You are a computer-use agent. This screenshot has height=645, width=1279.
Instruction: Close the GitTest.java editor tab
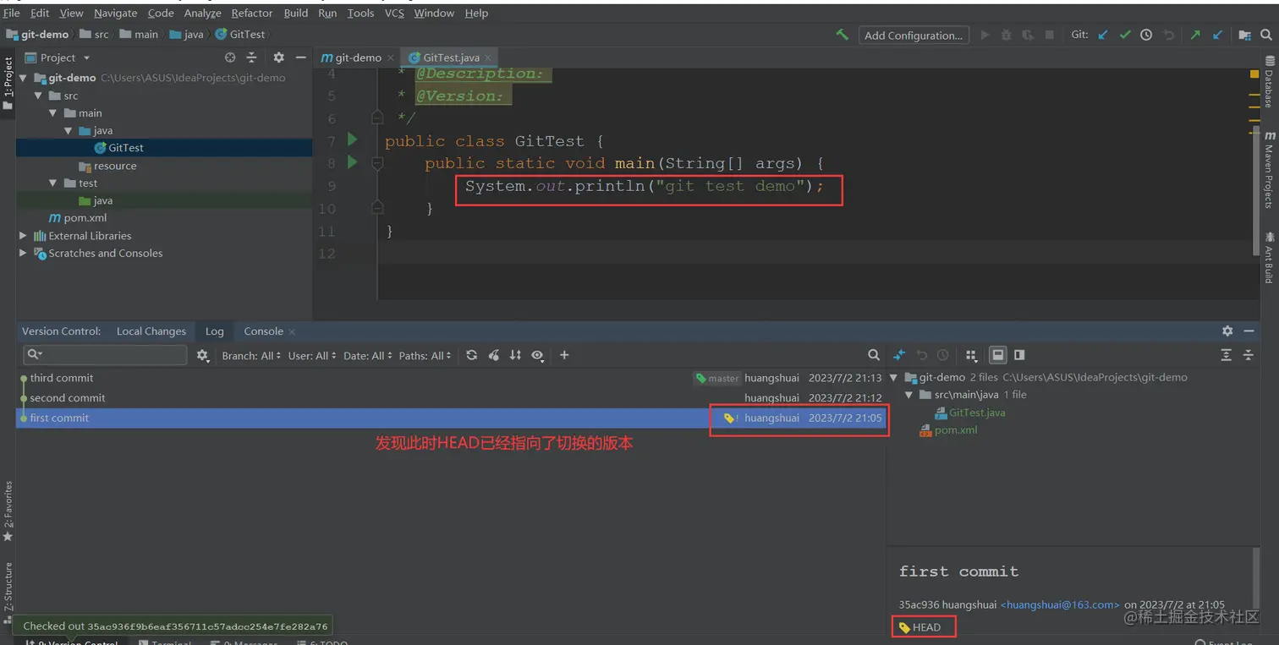pyautogui.click(x=488, y=58)
